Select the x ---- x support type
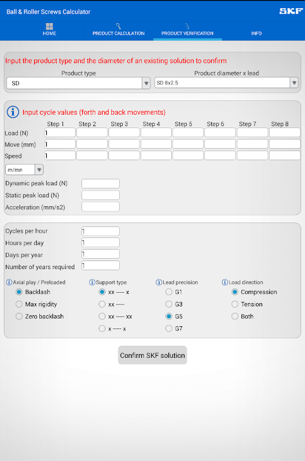This screenshot has height=461, width=305. click(112, 328)
